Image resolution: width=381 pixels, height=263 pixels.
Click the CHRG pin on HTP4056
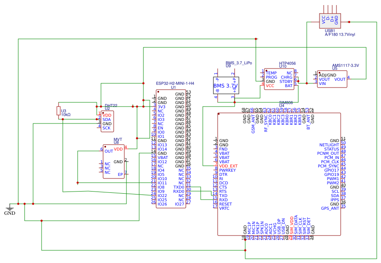pos(286,77)
